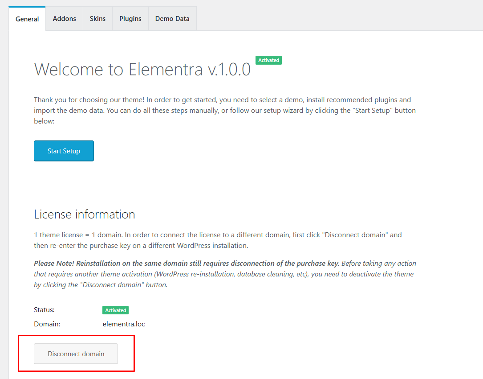Click the bold 'Please Note!' sentence
Screen dimensions: 483x379
[187, 263]
